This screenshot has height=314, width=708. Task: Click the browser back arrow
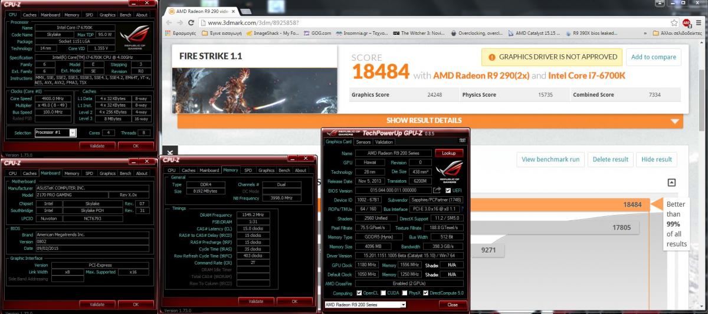pyautogui.click(x=168, y=22)
